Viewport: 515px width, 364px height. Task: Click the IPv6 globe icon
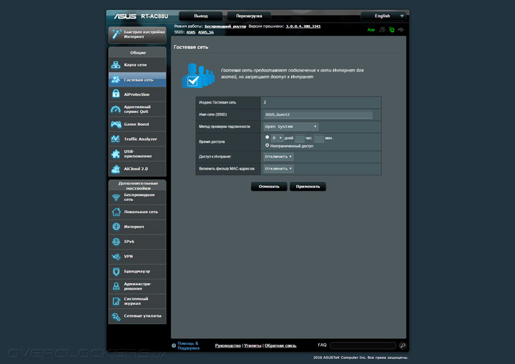pyautogui.click(x=116, y=242)
